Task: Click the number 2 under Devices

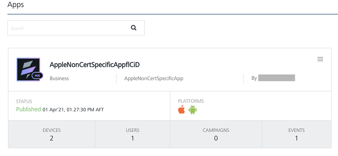Action: tap(51, 138)
